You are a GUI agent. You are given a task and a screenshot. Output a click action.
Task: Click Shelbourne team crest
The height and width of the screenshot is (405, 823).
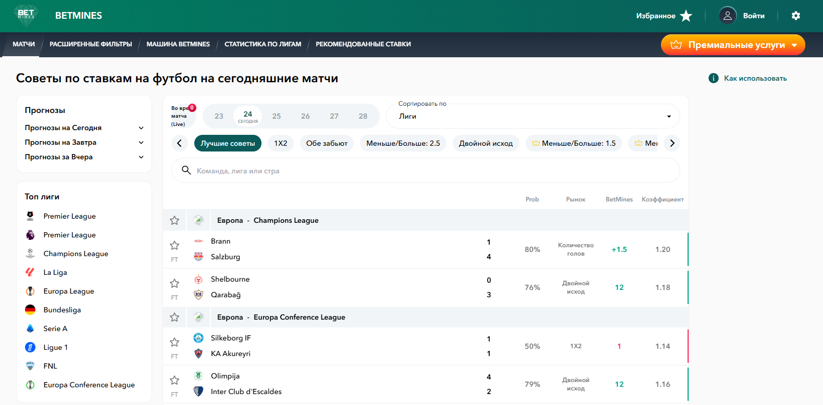point(198,279)
